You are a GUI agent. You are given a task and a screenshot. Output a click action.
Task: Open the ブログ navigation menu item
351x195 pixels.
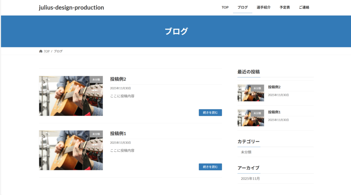click(242, 8)
